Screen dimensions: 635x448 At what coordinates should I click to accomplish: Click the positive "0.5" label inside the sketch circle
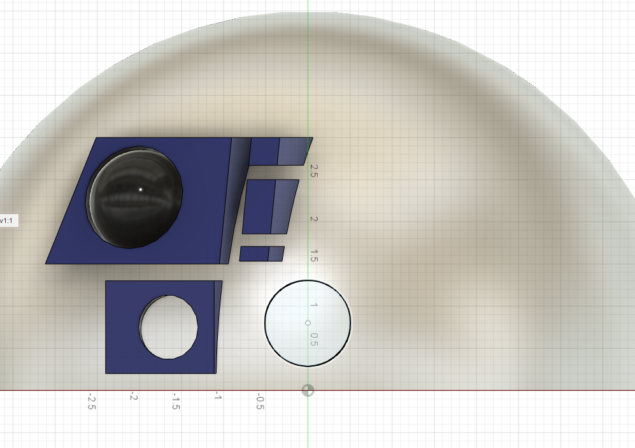pos(314,340)
